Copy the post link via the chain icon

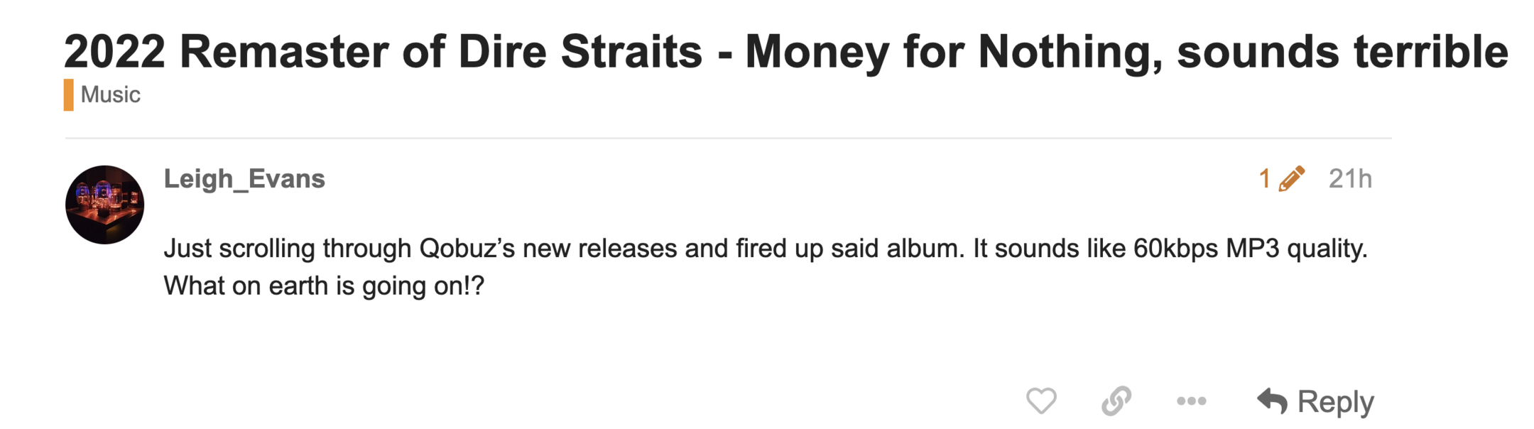coord(1116,401)
